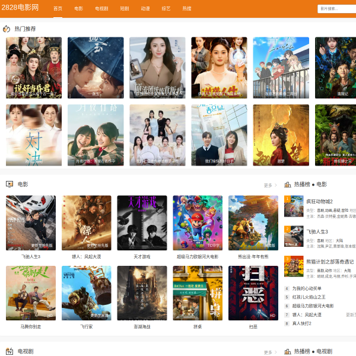Open the 热搜 navigation tab

click(x=187, y=9)
